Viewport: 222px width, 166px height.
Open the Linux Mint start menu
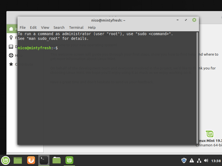(x=6, y=160)
